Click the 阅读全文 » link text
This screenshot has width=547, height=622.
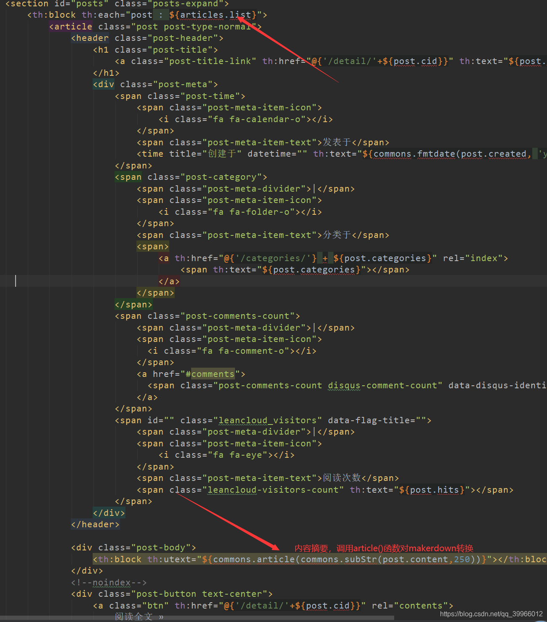(x=139, y=617)
